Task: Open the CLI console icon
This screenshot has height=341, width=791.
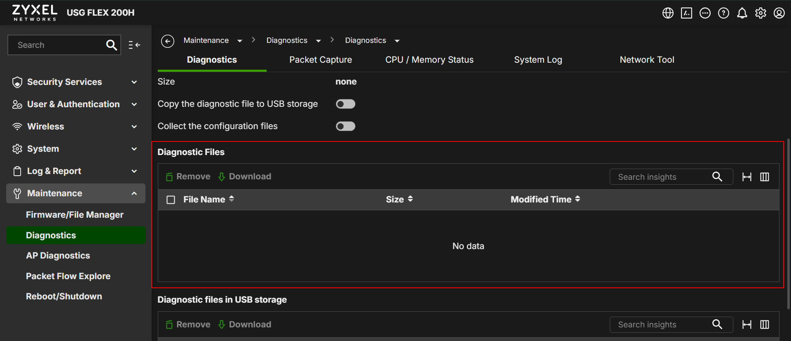Action: (686, 13)
